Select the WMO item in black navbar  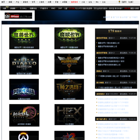point(53,8)
